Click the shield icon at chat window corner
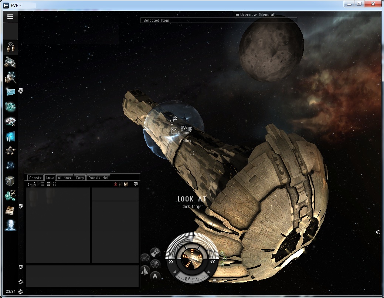The height and width of the screenshot is (298, 384). tap(21, 267)
